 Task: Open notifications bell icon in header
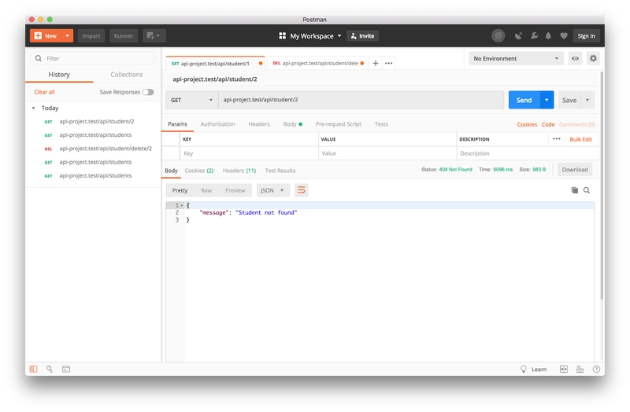point(549,35)
